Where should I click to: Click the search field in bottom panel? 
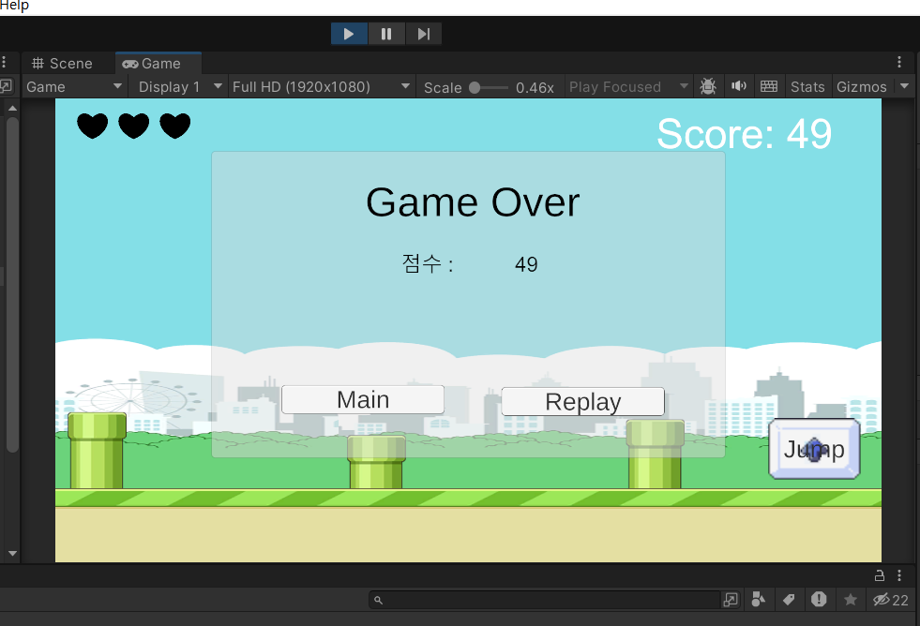(545, 600)
